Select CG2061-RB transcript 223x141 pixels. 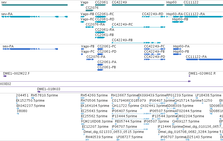[x=100, y=38]
